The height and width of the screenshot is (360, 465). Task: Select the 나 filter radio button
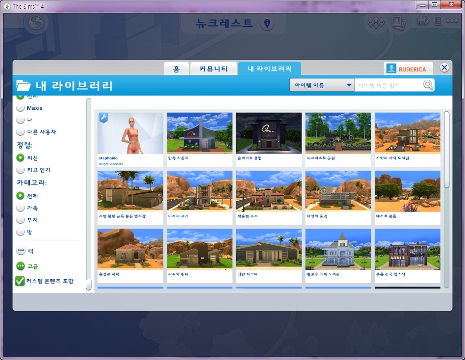(20, 119)
